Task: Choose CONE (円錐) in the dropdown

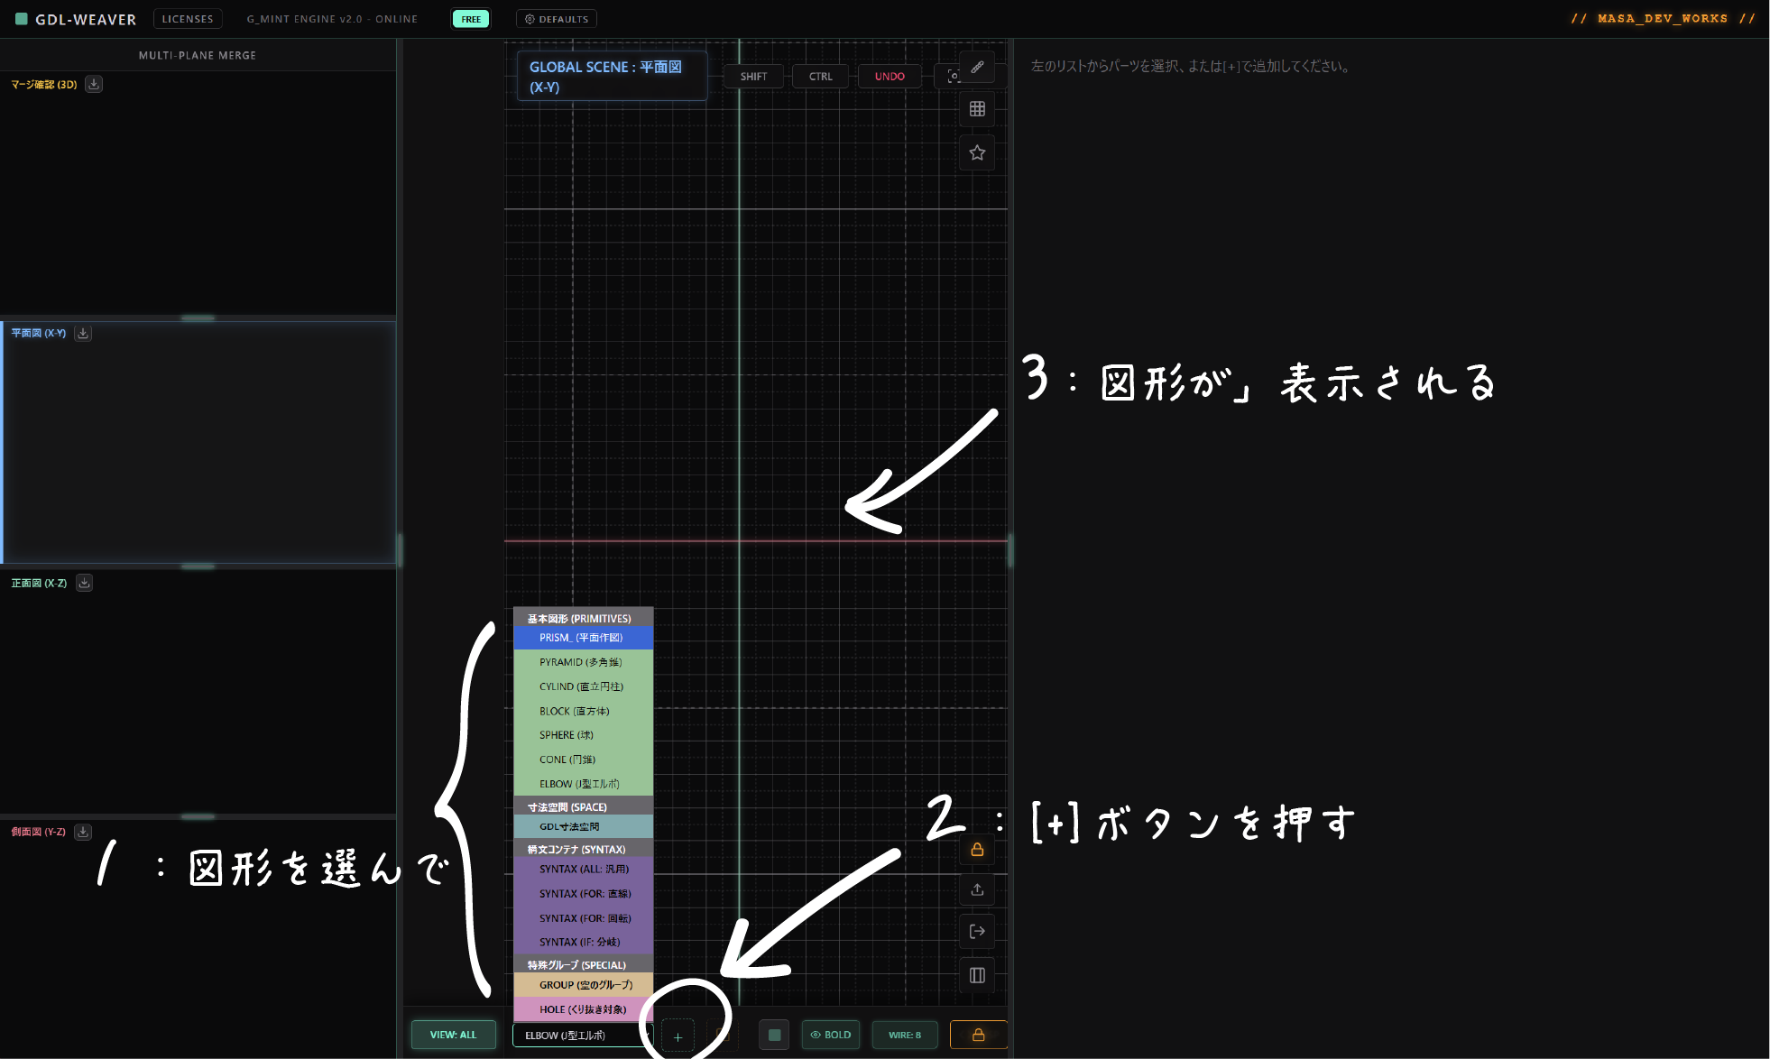Action: click(583, 760)
